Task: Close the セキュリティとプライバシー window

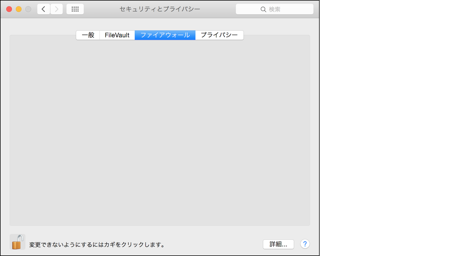Action: [9, 9]
